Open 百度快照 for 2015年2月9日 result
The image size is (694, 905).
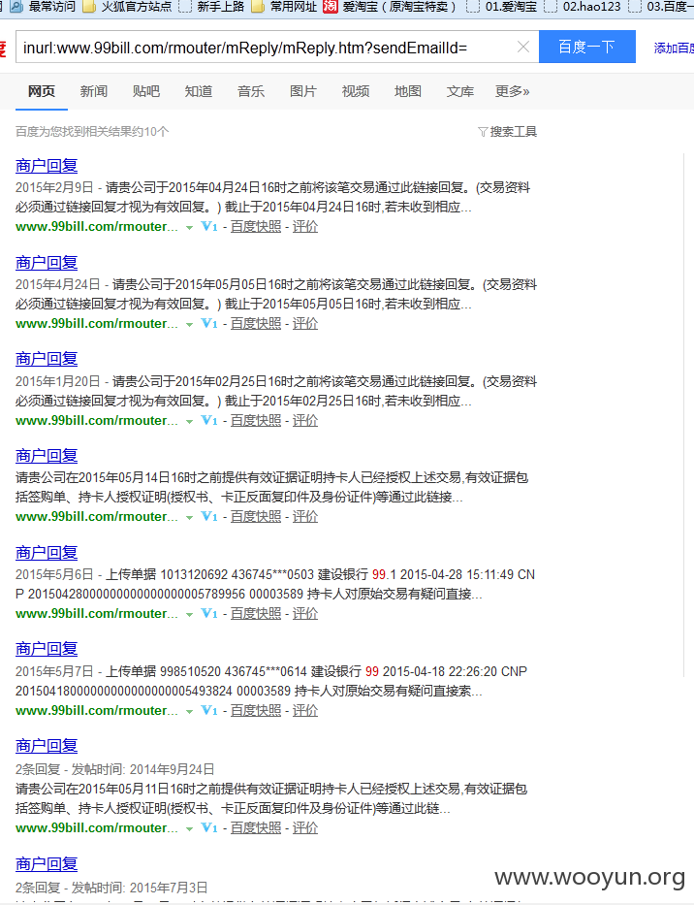[256, 226]
